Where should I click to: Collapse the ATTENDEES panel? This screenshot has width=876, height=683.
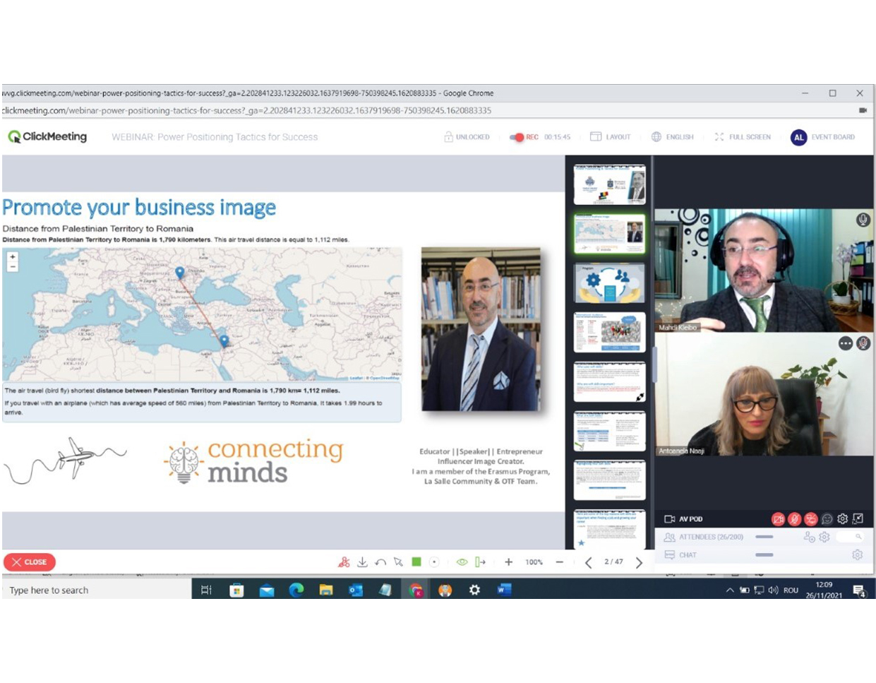[764, 538]
